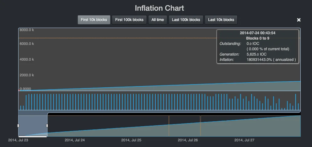Switch to First 100k blocks range
Viewport: 312px width, 147px height.
pos(129,20)
